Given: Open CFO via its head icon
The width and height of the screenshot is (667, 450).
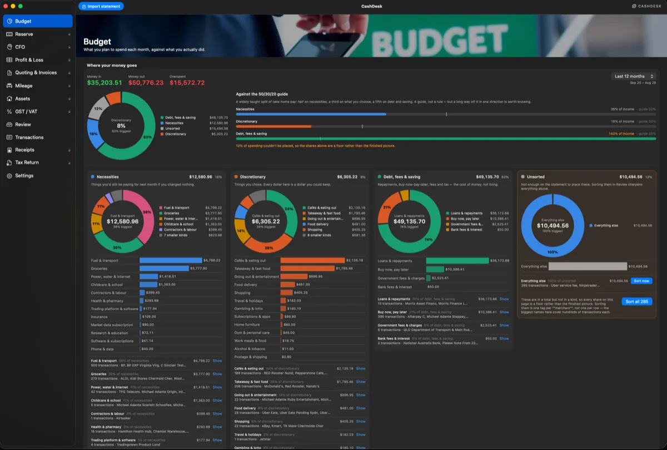Looking at the screenshot, I should tap(9, 47).
